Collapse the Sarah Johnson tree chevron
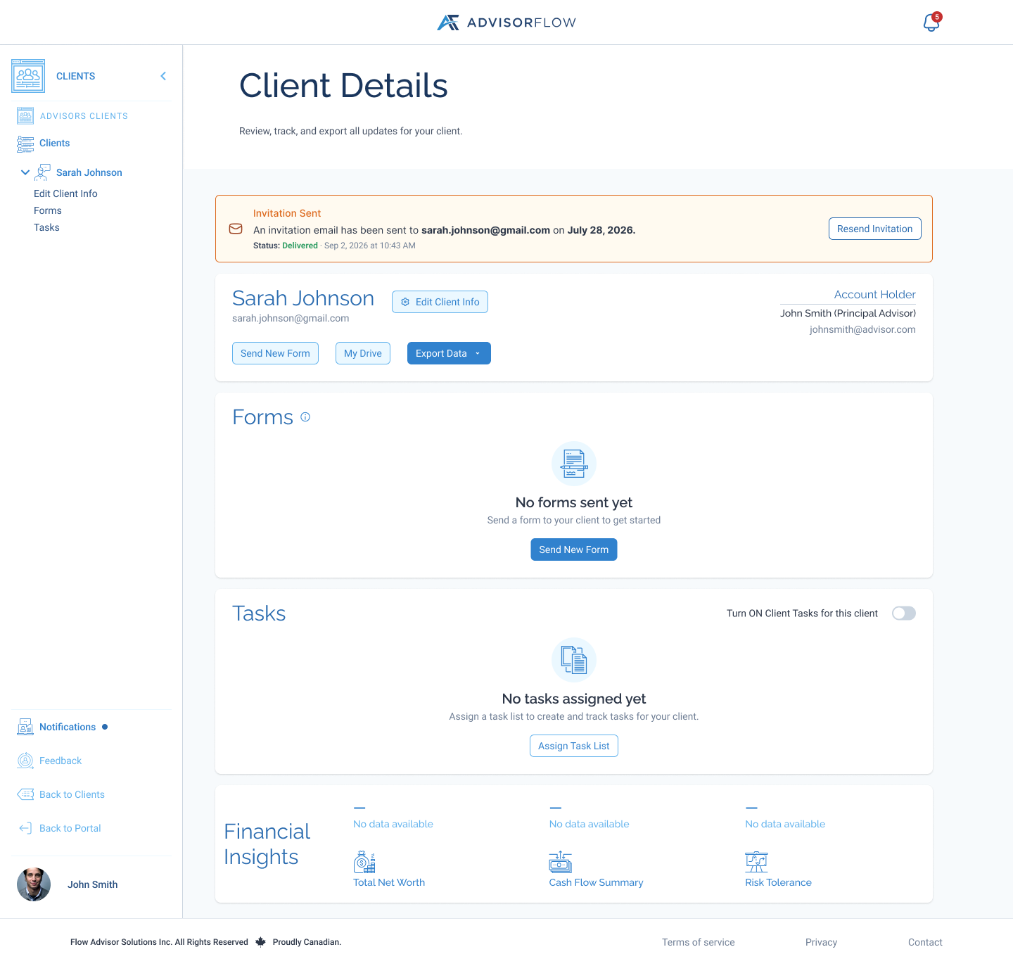 pyautogui.click(x=25, y=172)
